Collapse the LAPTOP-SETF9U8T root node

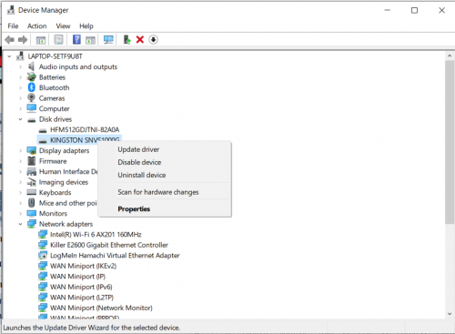(x=9, y=56)
